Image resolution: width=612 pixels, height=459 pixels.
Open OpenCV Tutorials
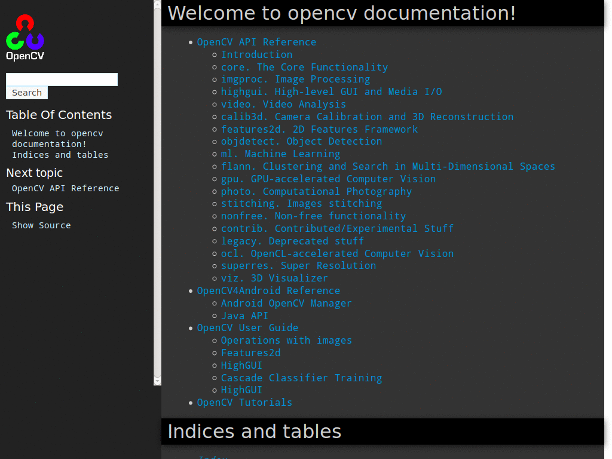point(245,402)
